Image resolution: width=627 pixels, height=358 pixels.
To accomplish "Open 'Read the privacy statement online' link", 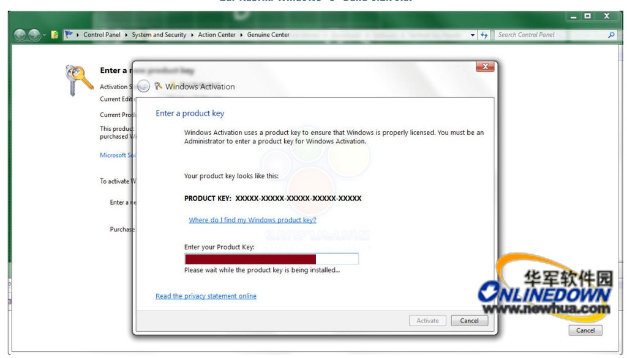I will [206, 296].
